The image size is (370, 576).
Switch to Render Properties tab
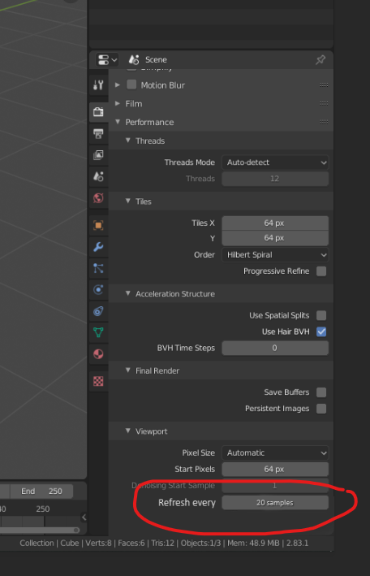(x=98, y=111)
